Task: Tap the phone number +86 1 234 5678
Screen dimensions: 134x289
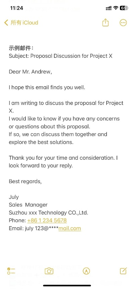Action: point(47,221)
